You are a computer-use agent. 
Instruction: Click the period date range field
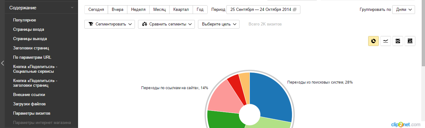pyautogui.click(x=263, y=10)
